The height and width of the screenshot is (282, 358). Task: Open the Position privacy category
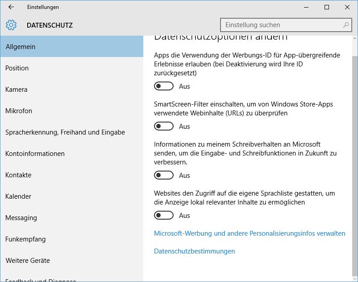point(72,68)
